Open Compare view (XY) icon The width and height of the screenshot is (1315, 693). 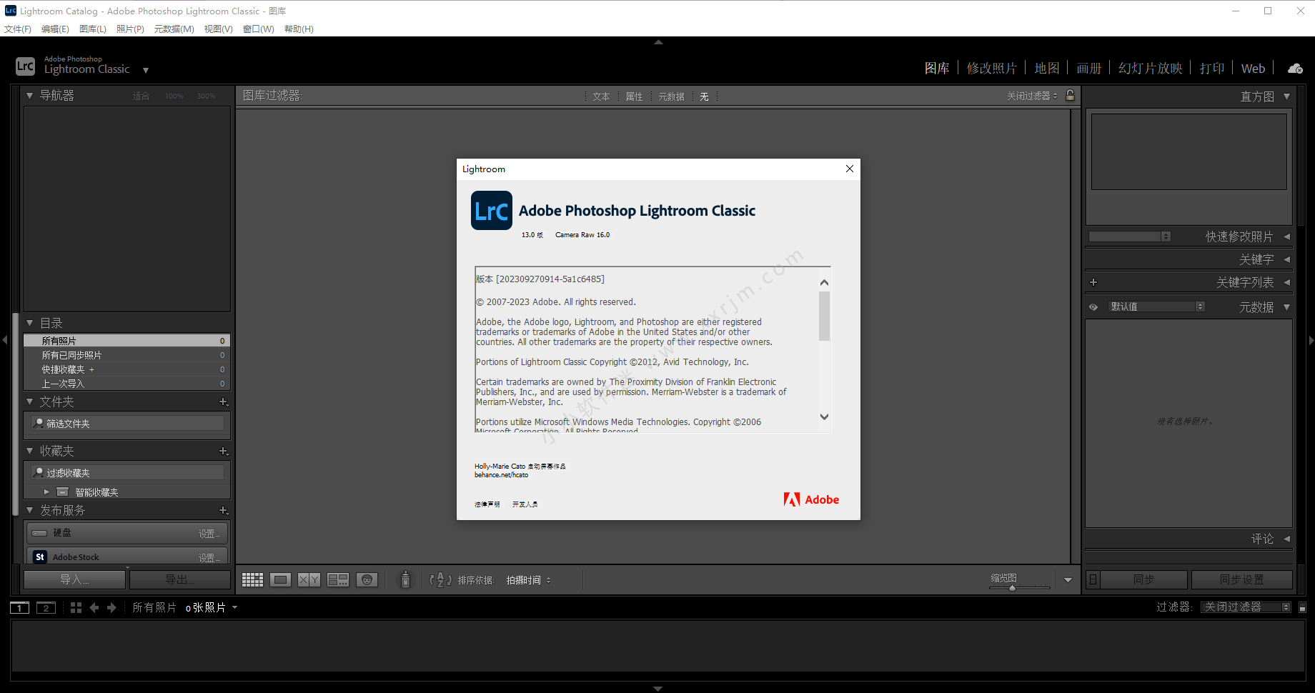point(309,580)
